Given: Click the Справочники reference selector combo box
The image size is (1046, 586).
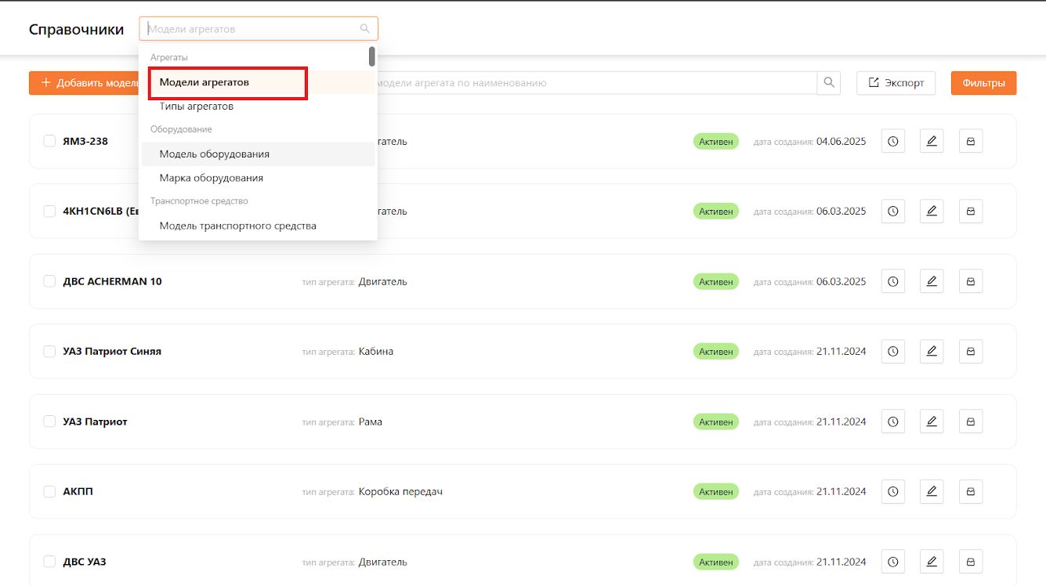Looking at the screenshot, I should (259, 29).
